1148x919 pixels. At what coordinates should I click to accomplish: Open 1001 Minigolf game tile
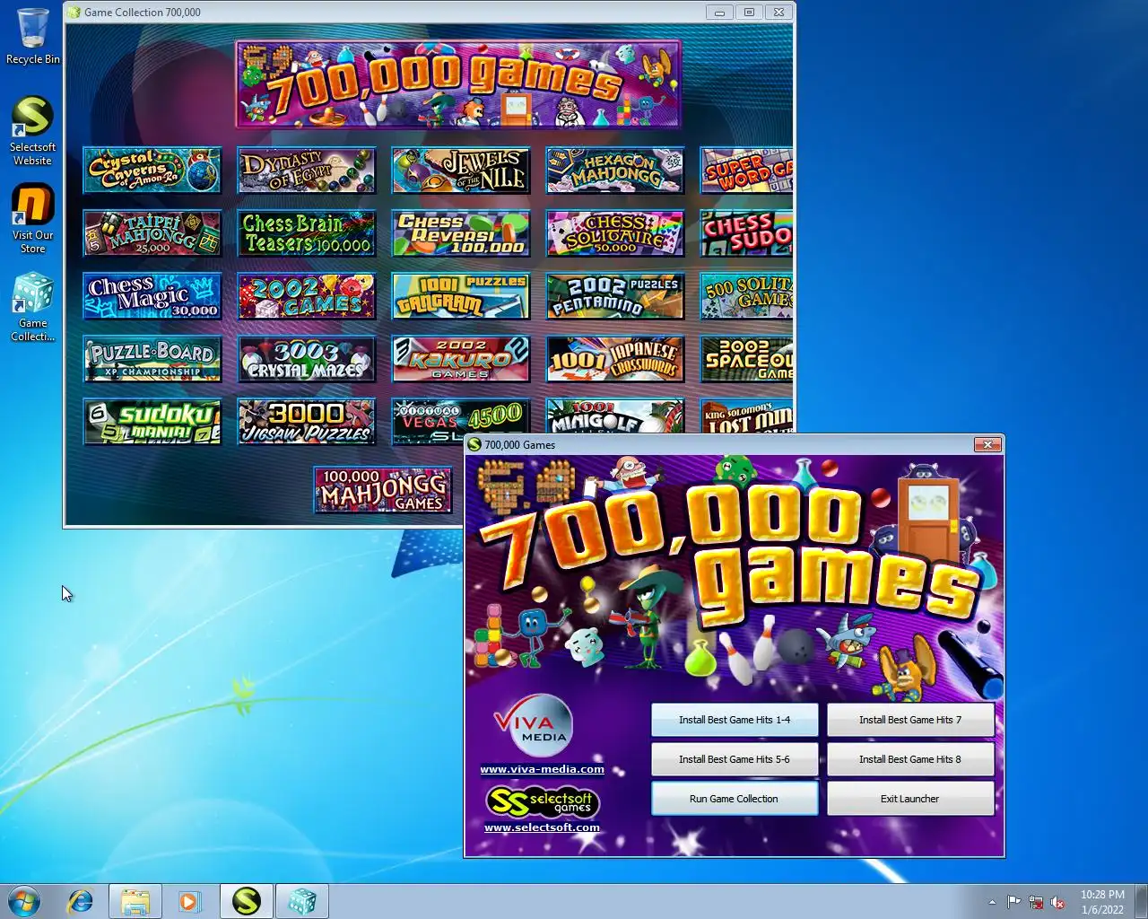(x=614, y=416)
